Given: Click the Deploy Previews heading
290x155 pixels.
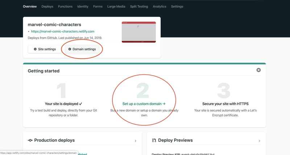Looking at the screenshot, I should 175,140.
